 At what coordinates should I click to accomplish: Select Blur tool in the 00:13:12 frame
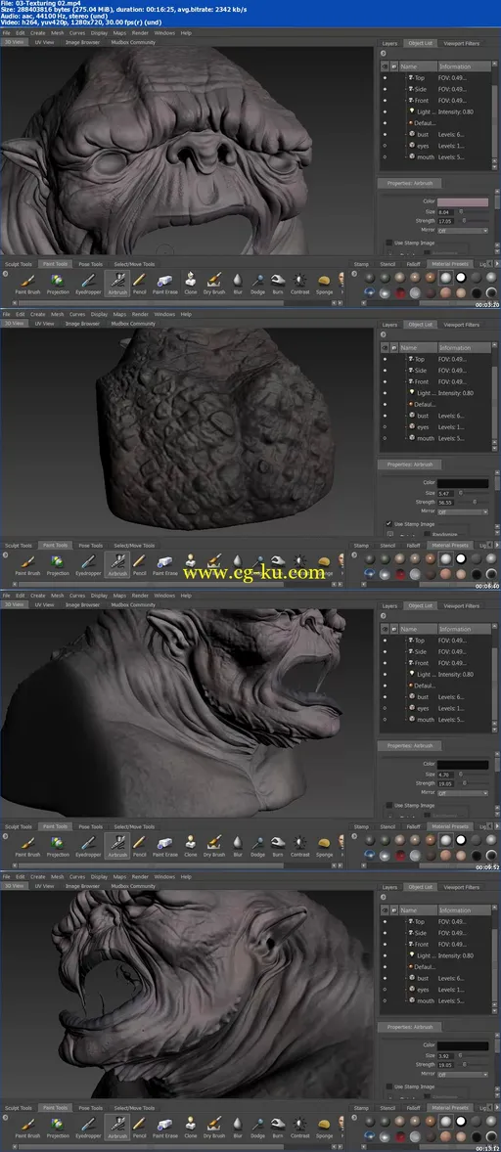238,1127
